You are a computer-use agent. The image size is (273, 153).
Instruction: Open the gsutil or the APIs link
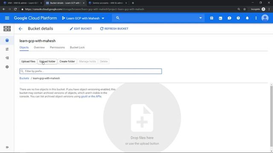pyautogui.click(x=91, y=96)
